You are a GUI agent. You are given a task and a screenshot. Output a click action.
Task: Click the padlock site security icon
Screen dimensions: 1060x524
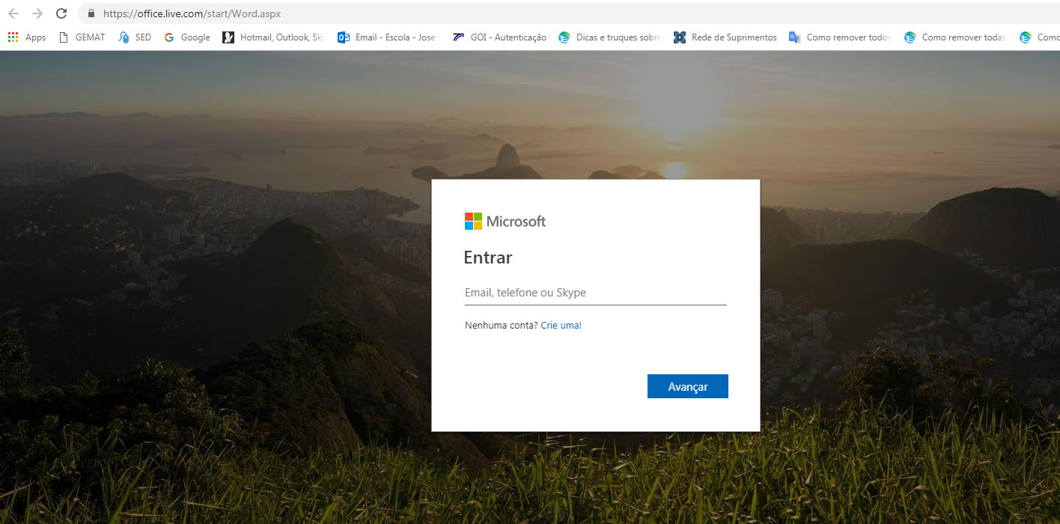click(x=91, y=13)
